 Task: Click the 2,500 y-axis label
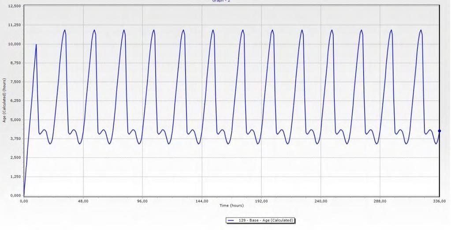click(15, 158)
